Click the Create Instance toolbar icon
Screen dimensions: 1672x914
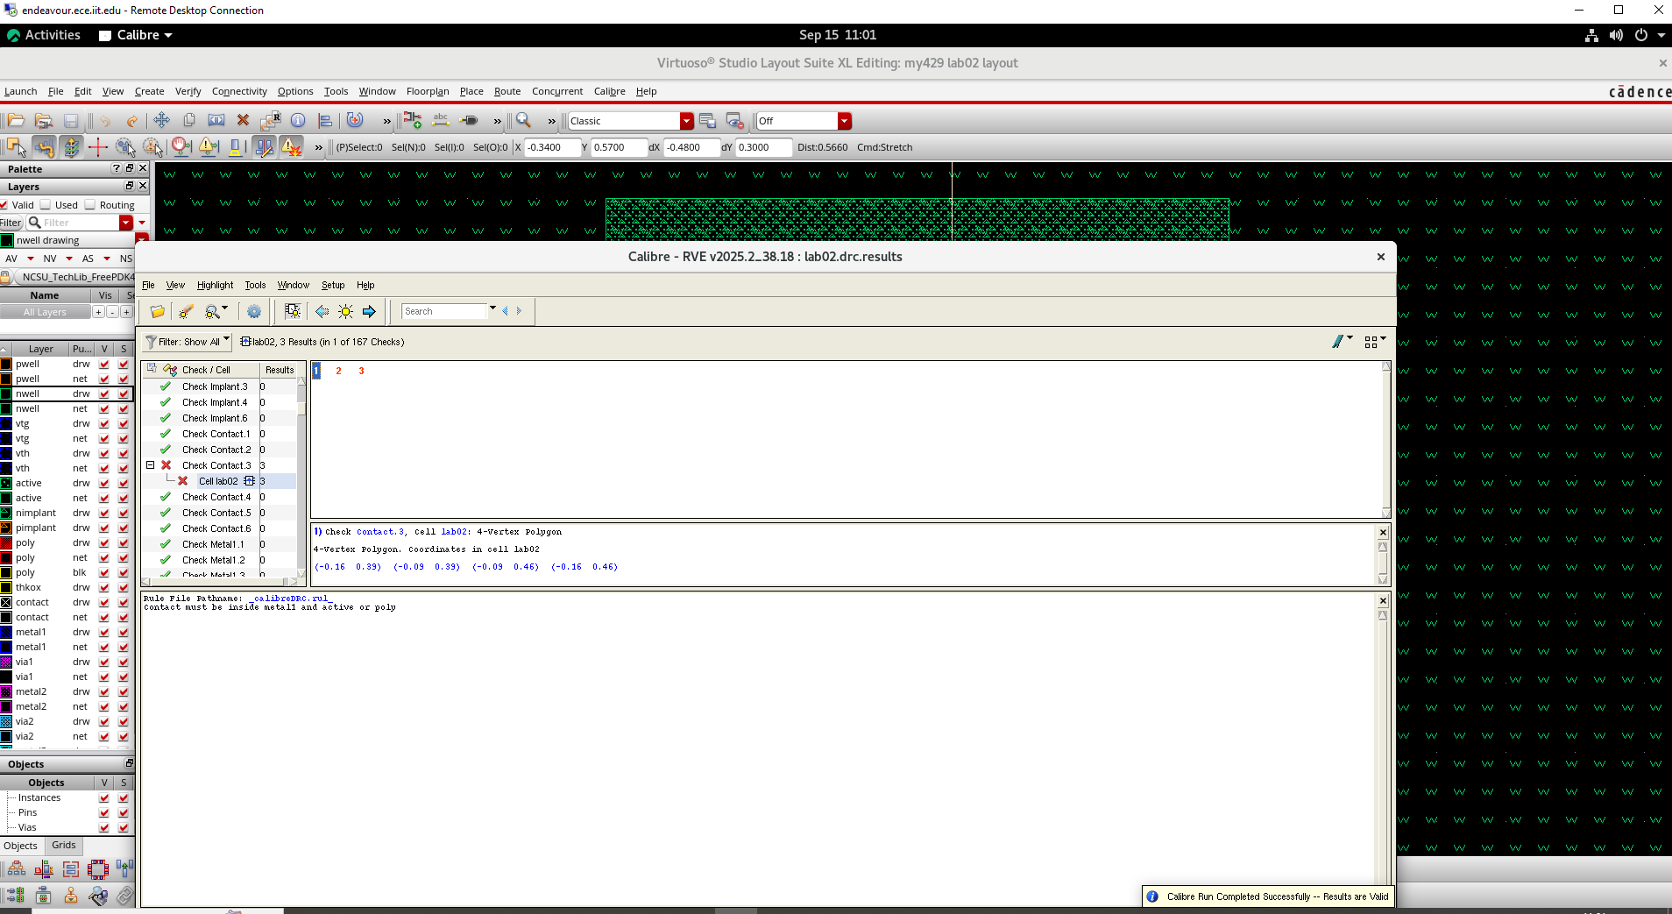413,121
